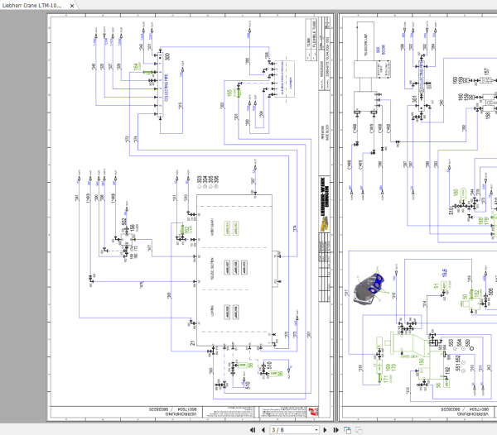Go to the previous page
Image resolution: width=497 pixels, height=435 pixels.
[x=263, y=430]
